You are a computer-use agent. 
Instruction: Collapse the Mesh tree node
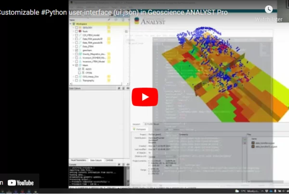74,65
